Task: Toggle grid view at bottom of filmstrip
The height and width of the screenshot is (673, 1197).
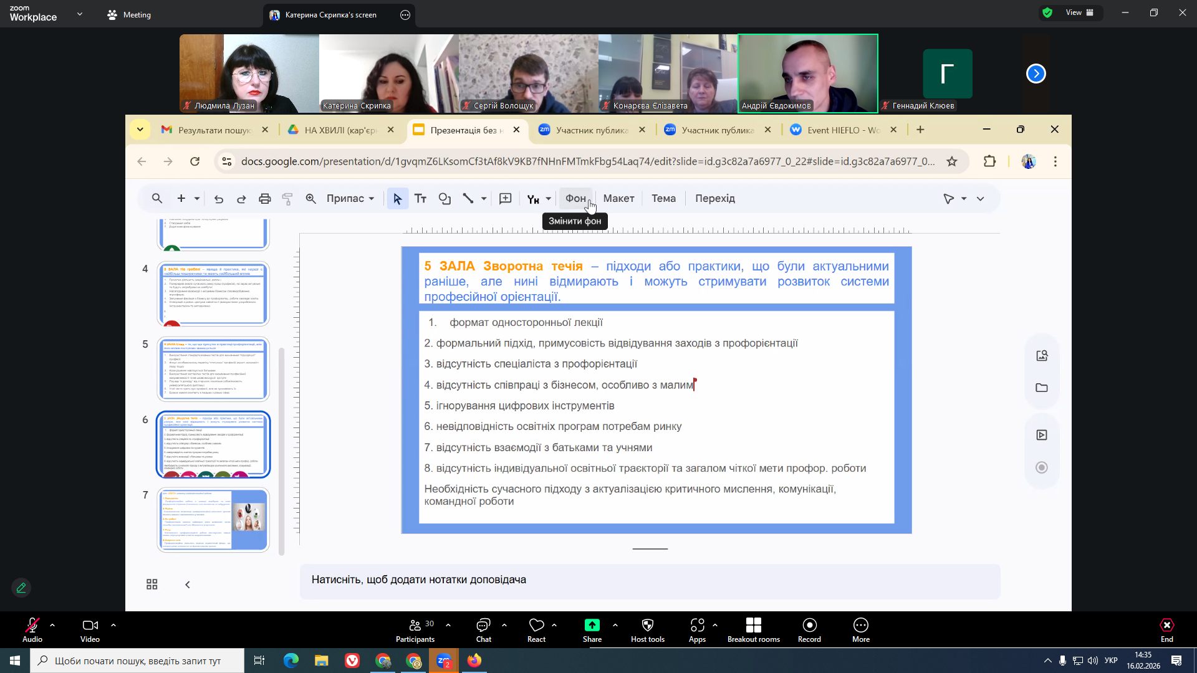Action: (x=151, y=585)
